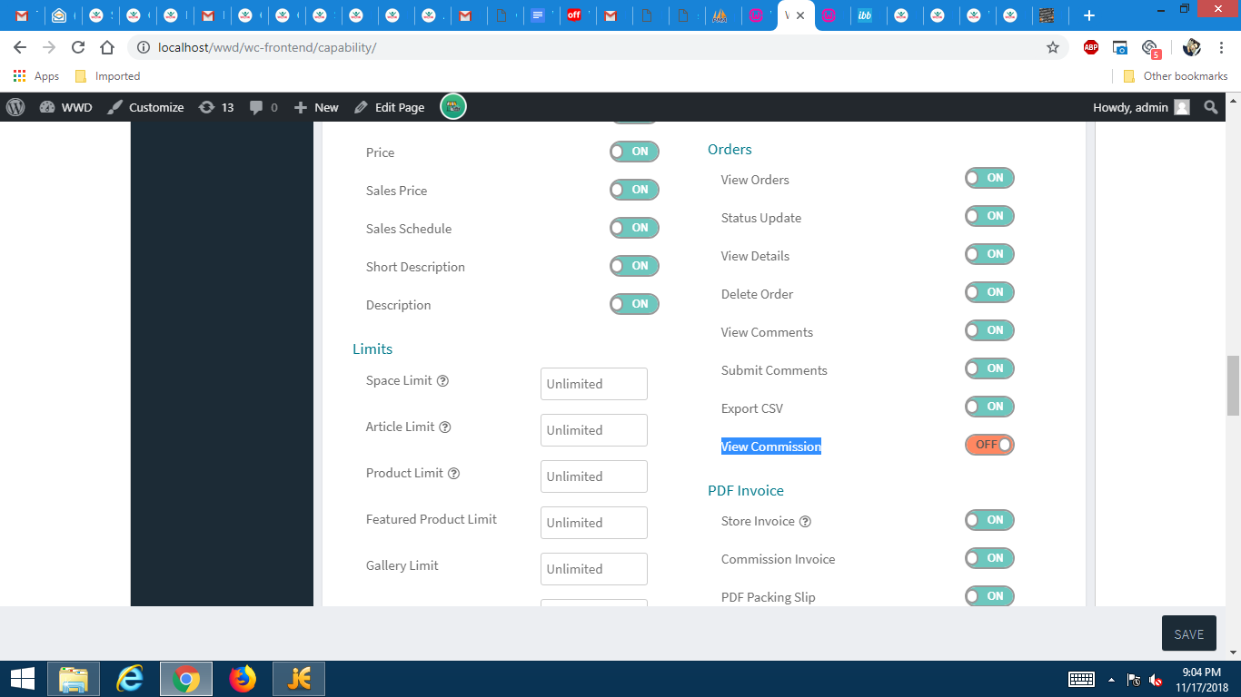The width and height of the screenshot is (1241, 697).
Task: Show help for Article Limit
Action: [445, 427]
